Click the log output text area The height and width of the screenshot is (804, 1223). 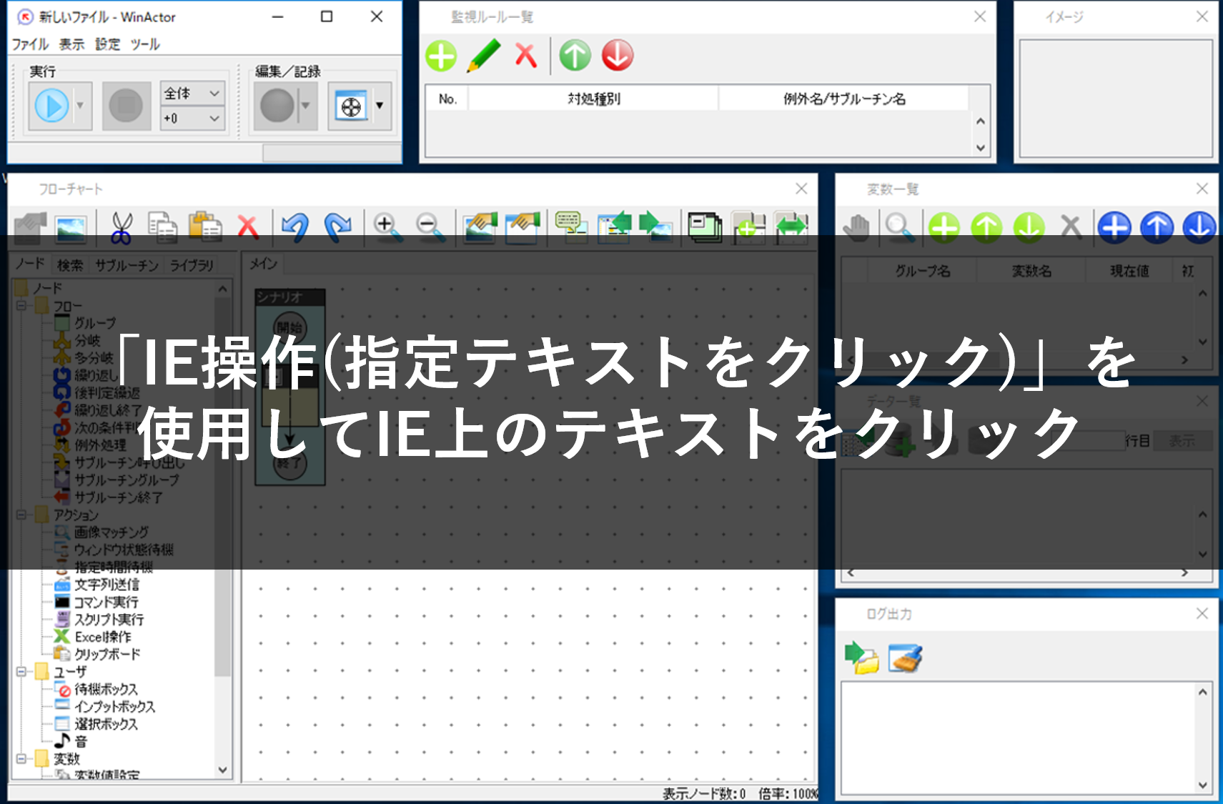(1018, 738)
